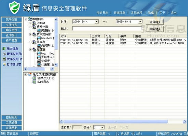The width and height of the screenshot is (188, 136).
Task: Select beckham workstation icon in tree
Action: pos(39,38)
